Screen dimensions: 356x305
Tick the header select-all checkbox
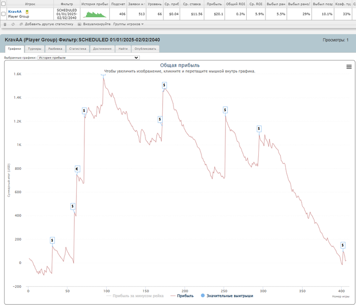click(4, 4)
